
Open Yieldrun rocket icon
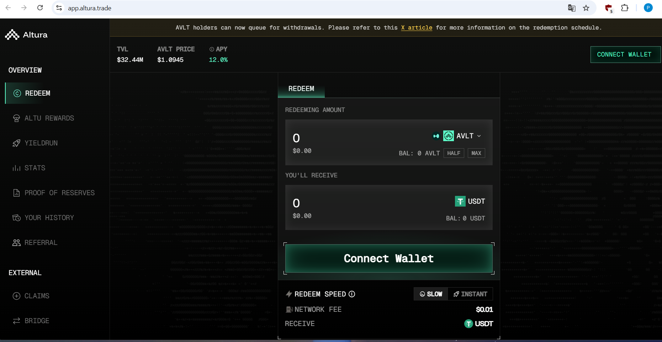16,143
